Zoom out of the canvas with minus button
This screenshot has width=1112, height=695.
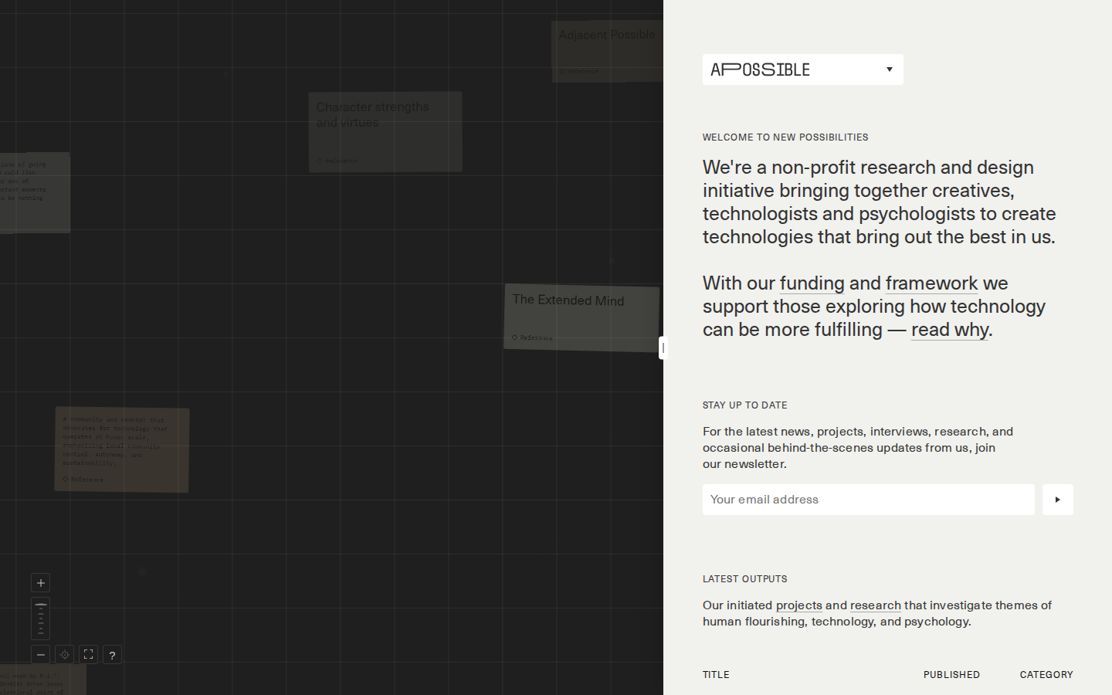pyautogui.click(x=41, y=655)
